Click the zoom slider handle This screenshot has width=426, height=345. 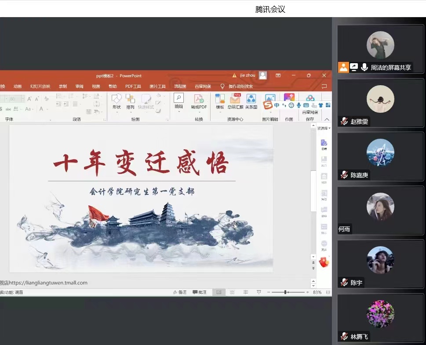(x=285, y=292)
